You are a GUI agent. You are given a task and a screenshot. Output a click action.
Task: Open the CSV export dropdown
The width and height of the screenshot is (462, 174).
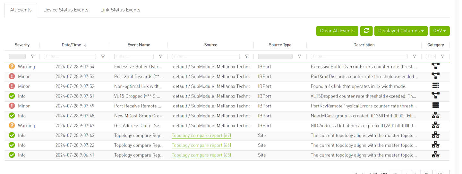coord(439,31)
